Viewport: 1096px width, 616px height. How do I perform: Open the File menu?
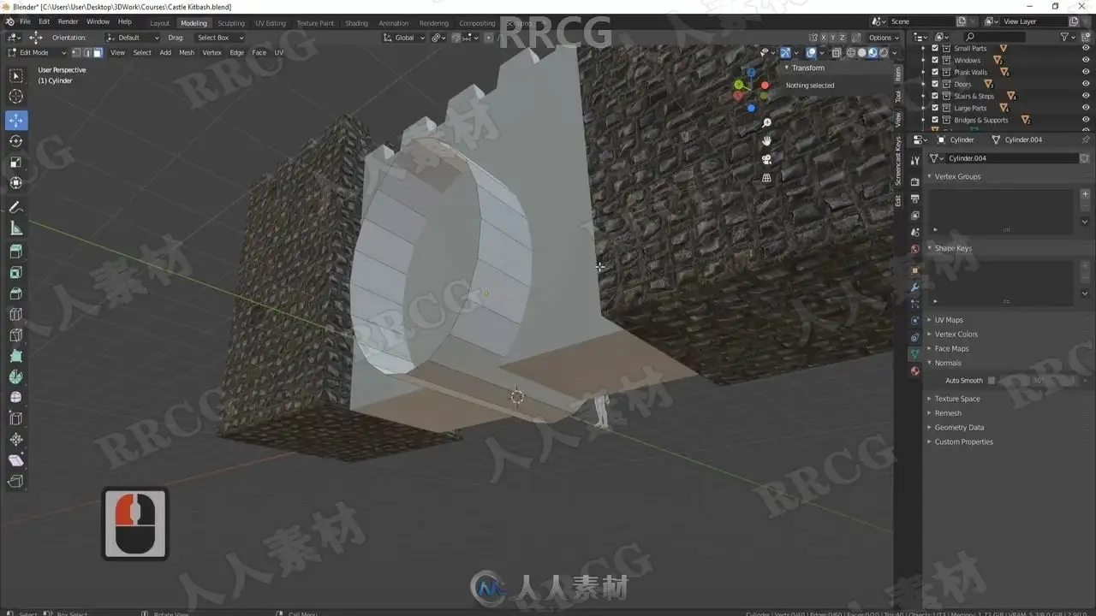pos(25,21)
